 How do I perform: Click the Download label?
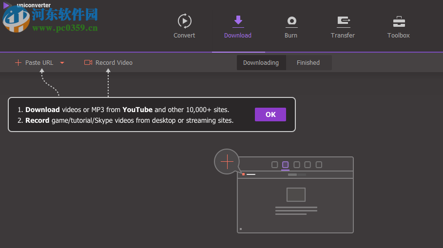(238, 35)
